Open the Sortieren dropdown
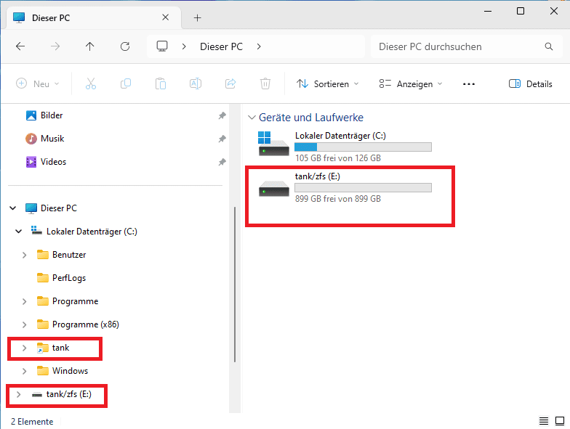 [327, 84]
